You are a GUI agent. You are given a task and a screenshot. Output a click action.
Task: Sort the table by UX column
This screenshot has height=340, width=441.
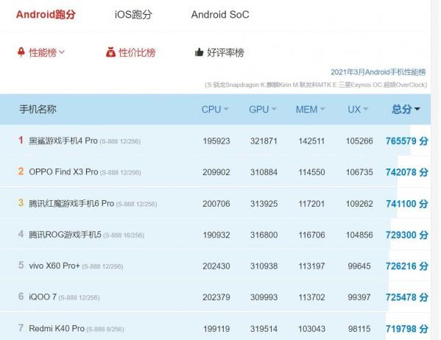click(x=358, y=110)
